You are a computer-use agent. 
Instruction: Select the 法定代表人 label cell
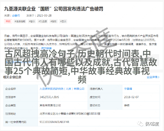point(105,89)
